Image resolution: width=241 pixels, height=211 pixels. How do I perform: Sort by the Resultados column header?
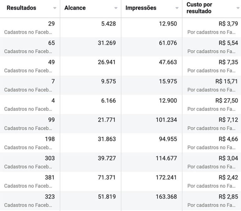(x=21, y=8)
